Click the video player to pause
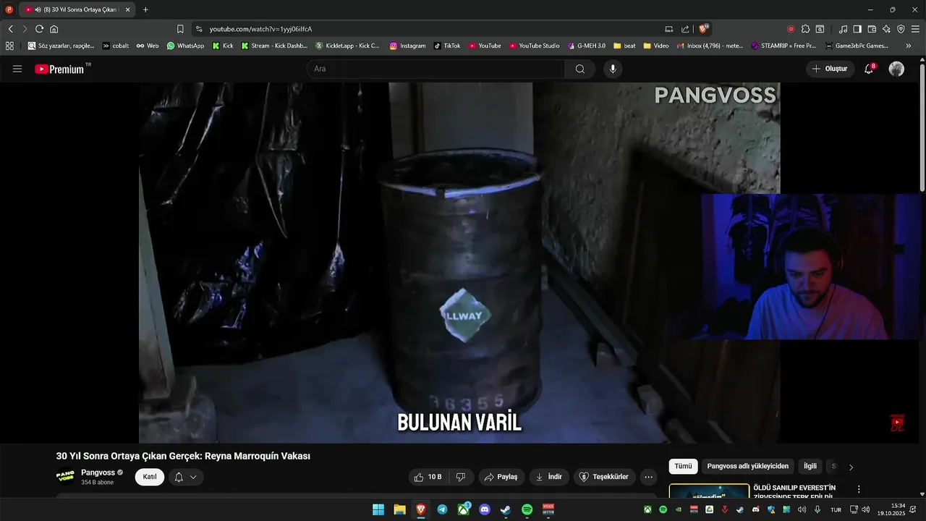Viewport: 926px width, 521px height. click(459, 263)
